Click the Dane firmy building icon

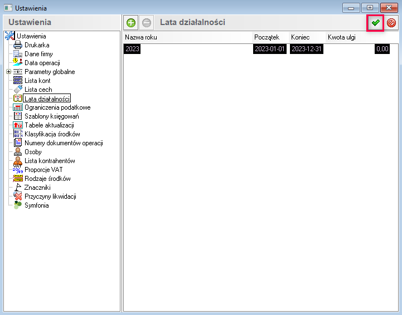[x=18, y=54]
